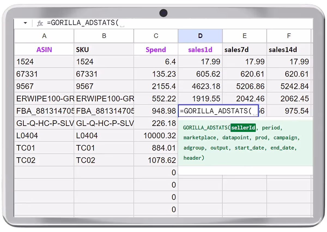
Task: Click the highlighted sellerId parameter hint
Action: [243, 128]
